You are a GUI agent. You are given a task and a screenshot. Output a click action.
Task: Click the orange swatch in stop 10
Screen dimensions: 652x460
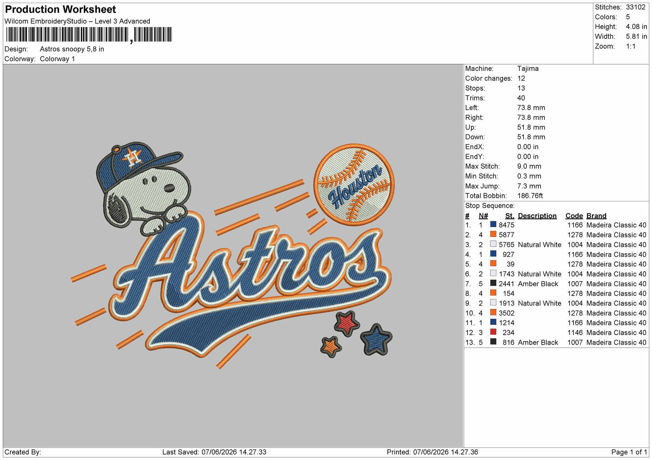[493, 313]
